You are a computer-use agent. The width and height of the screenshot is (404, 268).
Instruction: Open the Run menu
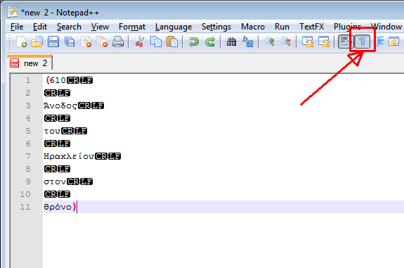pos(282,27)
